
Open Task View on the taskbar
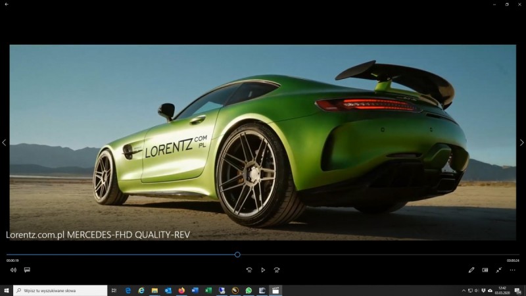tap(114, 290)
